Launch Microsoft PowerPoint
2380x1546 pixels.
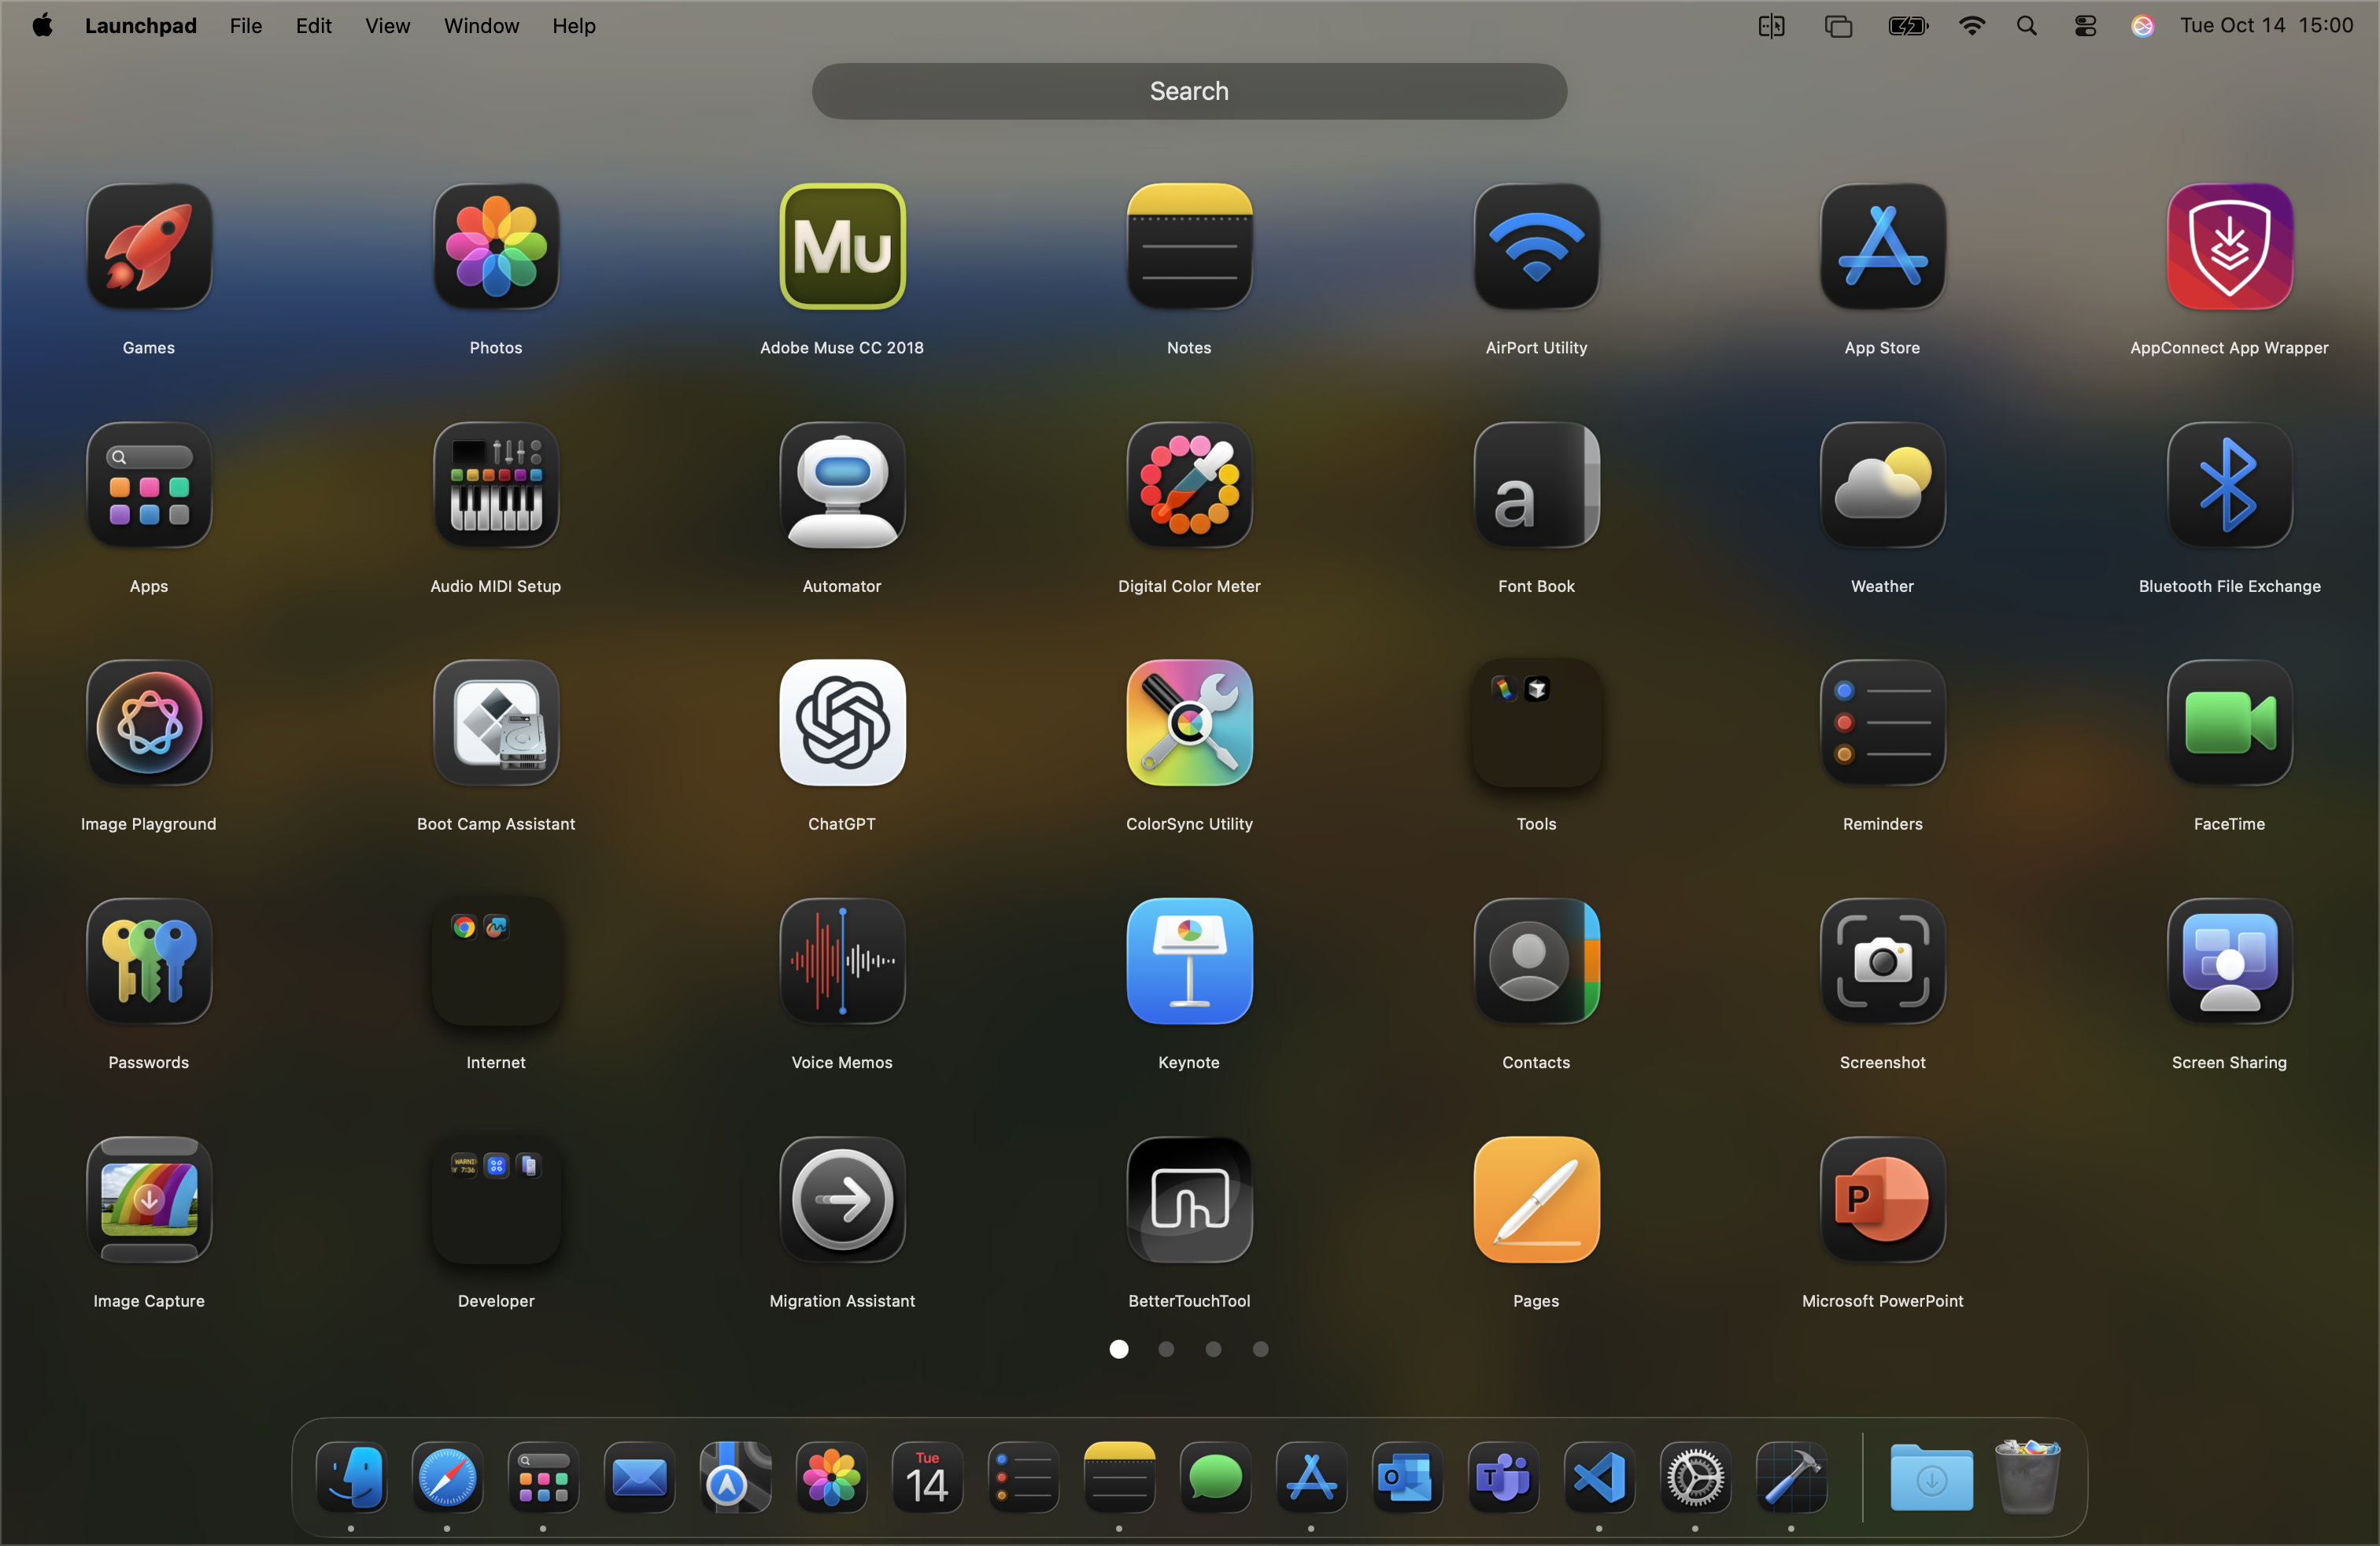coord(1882,1199)
